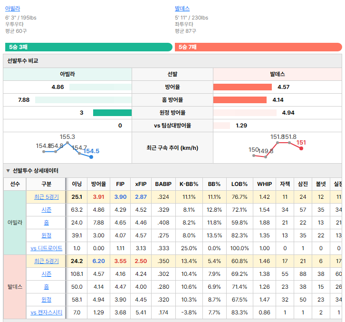Image resolution: width=345 pixels, height=322 pixels.
Task: Open 아빌라's 시즌 stats link
Action: click(x=47, y=210)
